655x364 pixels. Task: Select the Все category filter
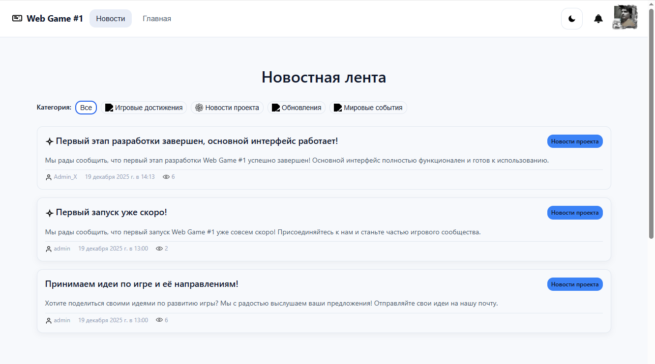[x=86, y=108]
